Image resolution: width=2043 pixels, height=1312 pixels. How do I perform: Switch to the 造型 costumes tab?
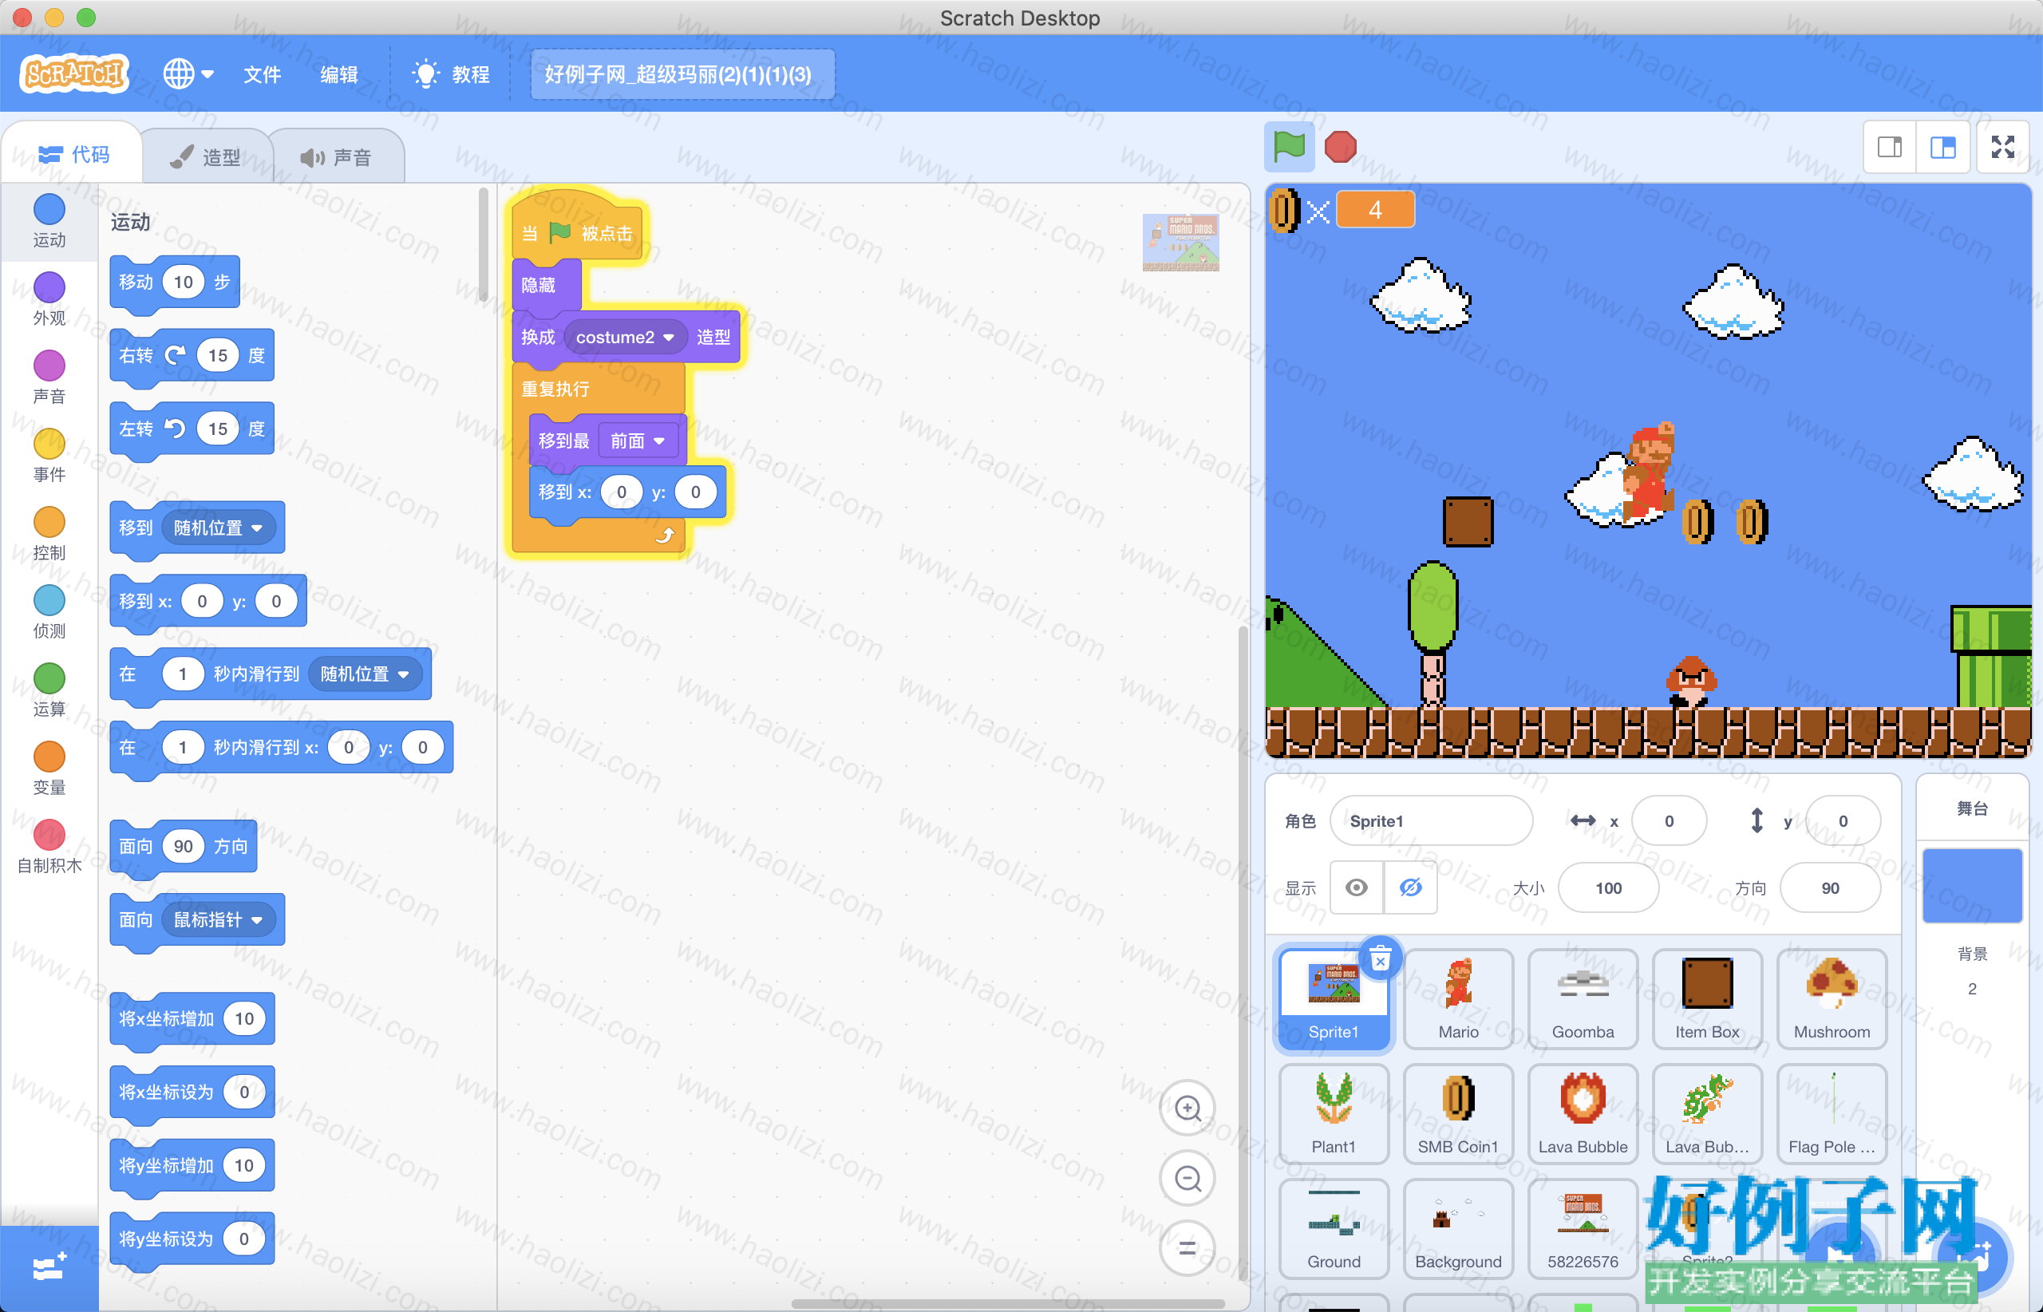tap(205, 156)
